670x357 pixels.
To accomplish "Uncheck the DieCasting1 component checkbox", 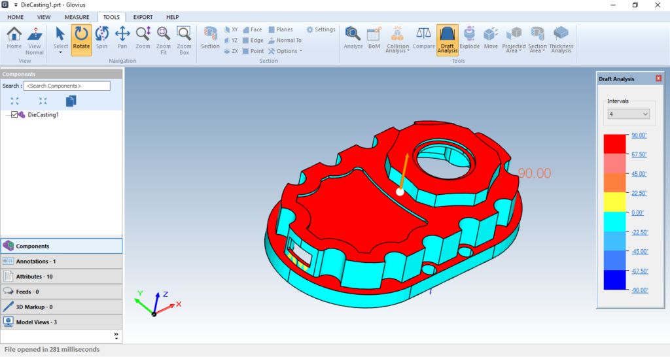I will pyautogui.click(x=15, y=115).
